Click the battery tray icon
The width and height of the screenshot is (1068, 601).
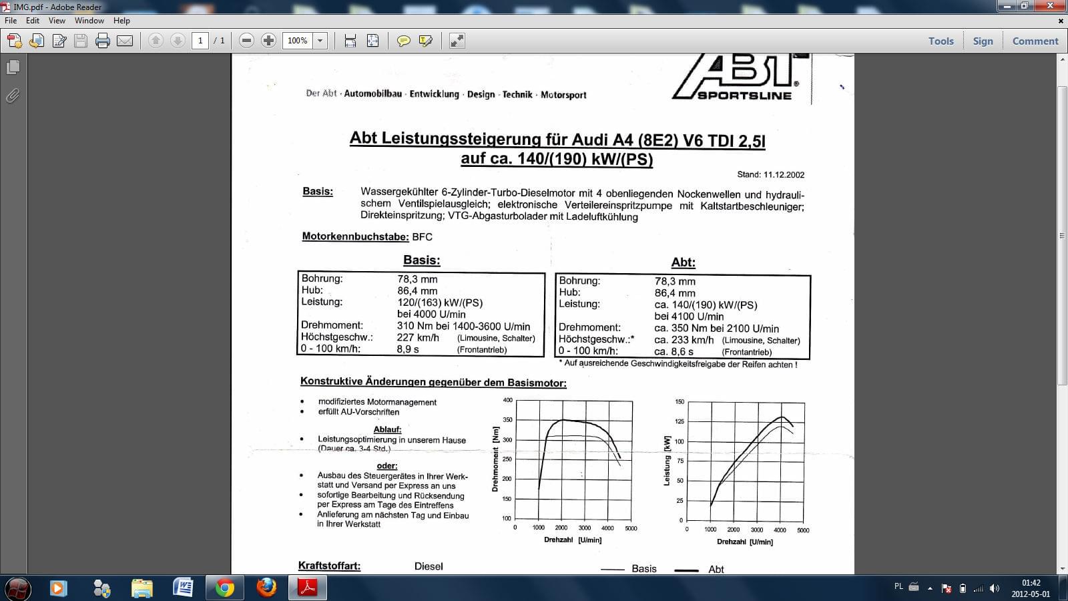tap(963, 588)
